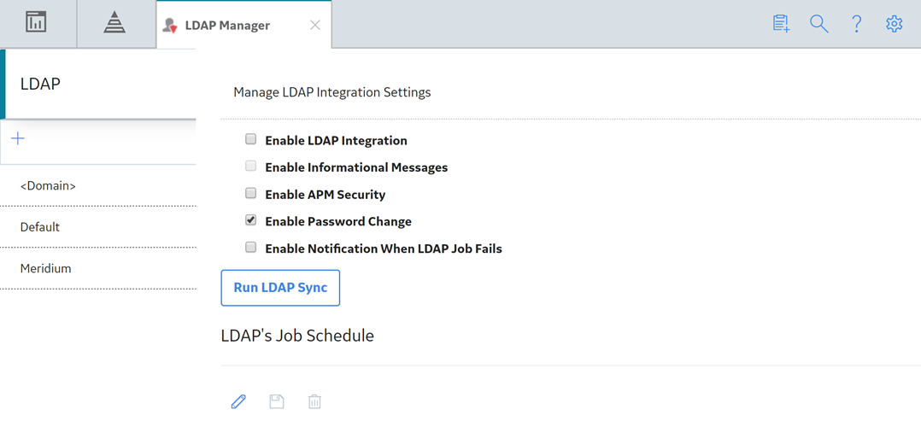Open the help question mark icon
The height and width of the screenshot is (427, 921).
click(x=857, y=24)
